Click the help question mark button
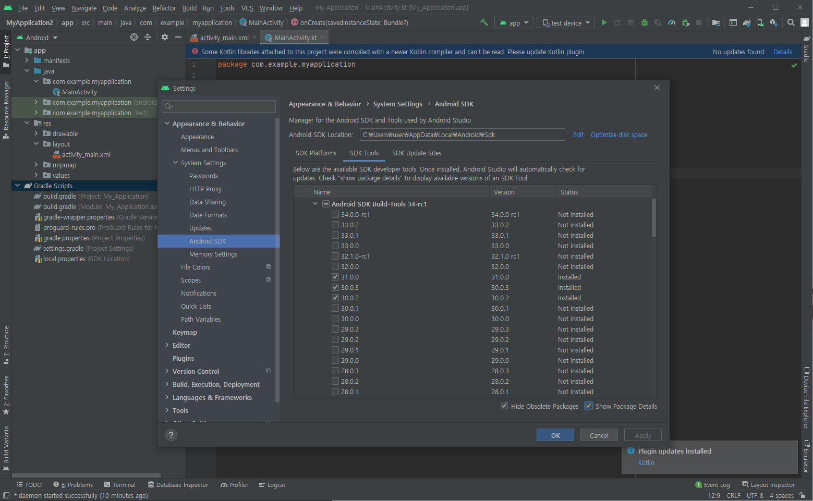This screenshot has height=501, width=813. pyautogui.click(x=171, y=435)
